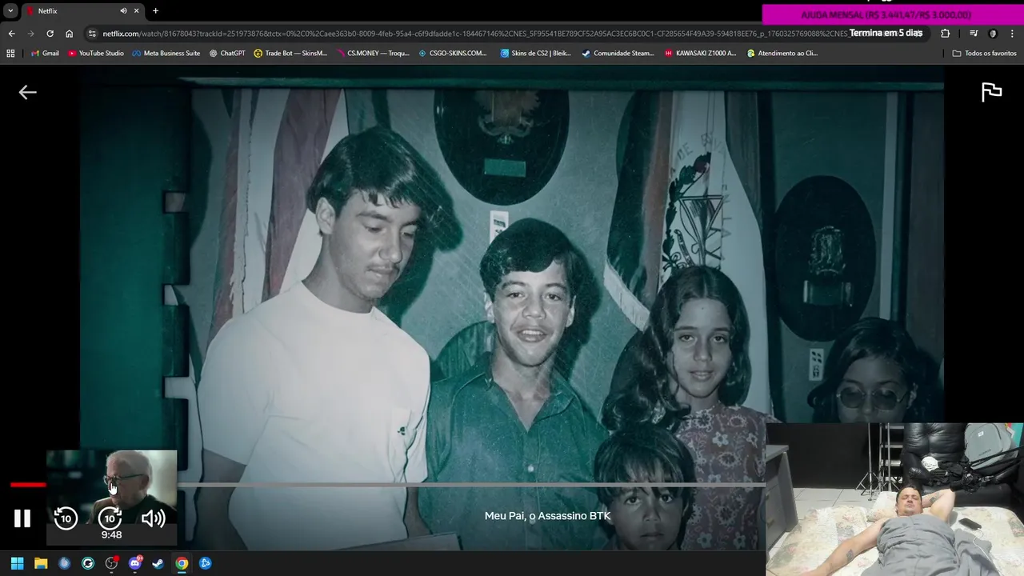Open Atendimento ao Cli... bookmark
Screen dimensions: 1024x576
(x=782, y=54)
